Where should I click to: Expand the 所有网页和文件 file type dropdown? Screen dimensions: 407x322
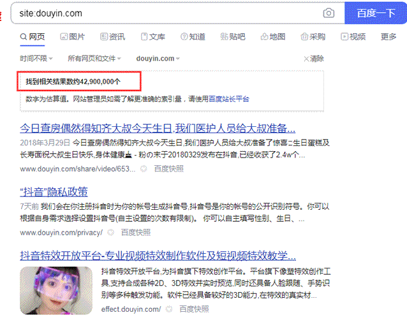pyautogui.click(x=94, y=59)
